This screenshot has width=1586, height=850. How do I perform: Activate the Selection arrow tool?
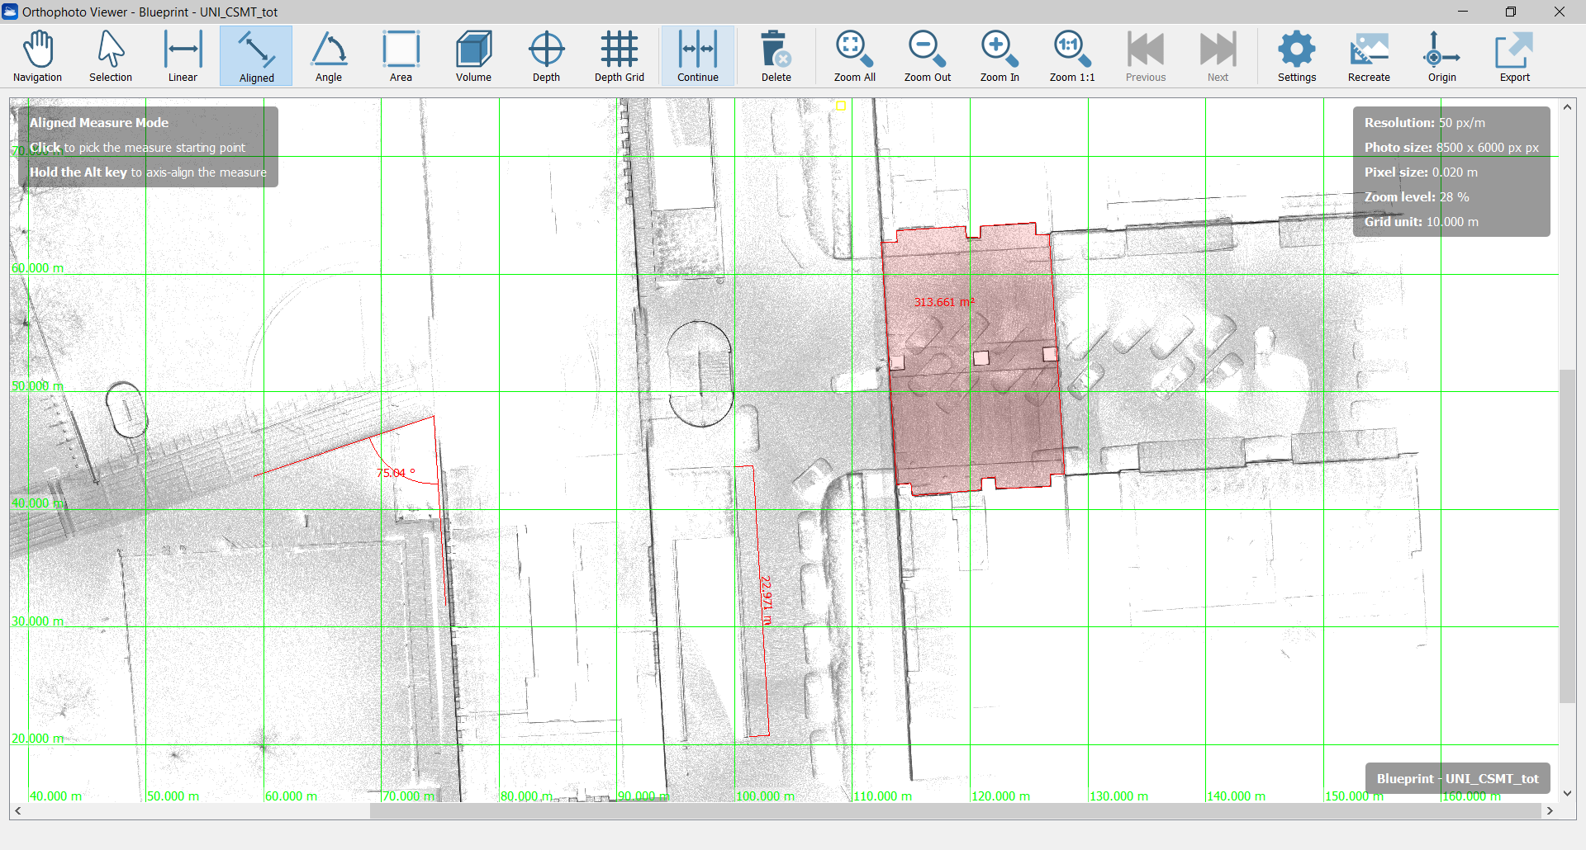111,56
